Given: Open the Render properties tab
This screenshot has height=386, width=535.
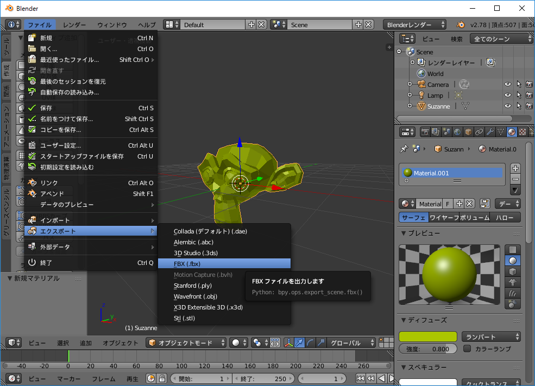Looking at the screenshot, I should click(425, 132).
